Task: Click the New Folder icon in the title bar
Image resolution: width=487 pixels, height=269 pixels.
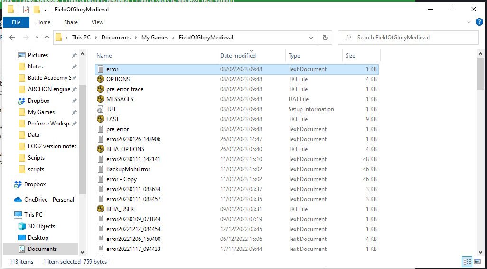Action: click(x=37, y=10)
